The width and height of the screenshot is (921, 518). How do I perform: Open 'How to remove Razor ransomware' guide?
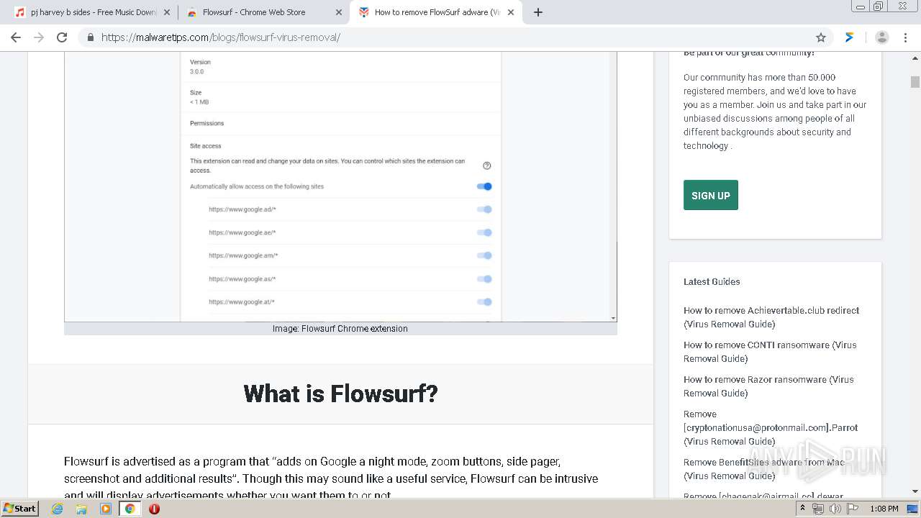pyautogui.click(x=768, y=386)
